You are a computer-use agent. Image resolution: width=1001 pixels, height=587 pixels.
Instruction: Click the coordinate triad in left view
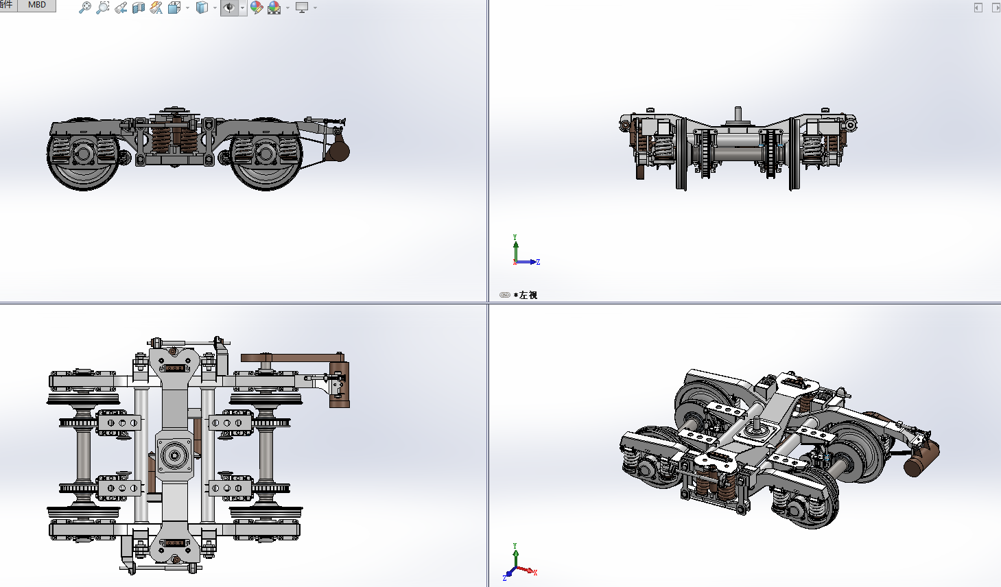point(526,251)
